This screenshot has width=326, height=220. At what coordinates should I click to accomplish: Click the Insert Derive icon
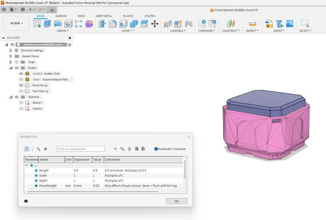click(x=269, y=24)
